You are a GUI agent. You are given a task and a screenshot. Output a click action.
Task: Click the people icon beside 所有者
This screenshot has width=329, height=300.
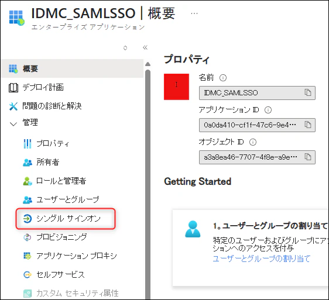point(28,163)
